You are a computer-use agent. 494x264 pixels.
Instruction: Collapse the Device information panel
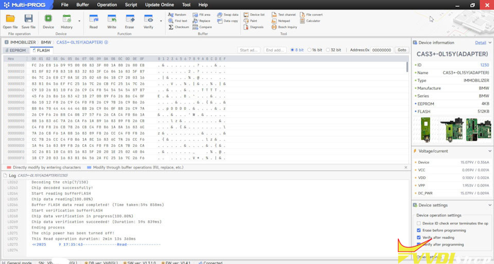click(x=490, y=43)
